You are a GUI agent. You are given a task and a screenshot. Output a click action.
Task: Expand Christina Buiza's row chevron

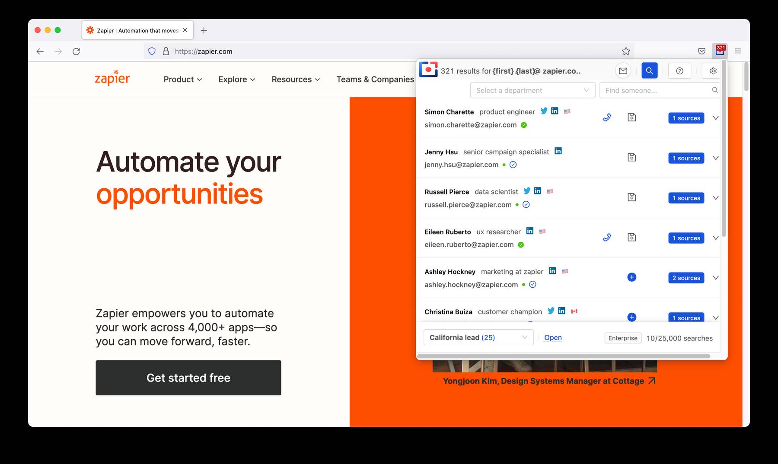715,318
